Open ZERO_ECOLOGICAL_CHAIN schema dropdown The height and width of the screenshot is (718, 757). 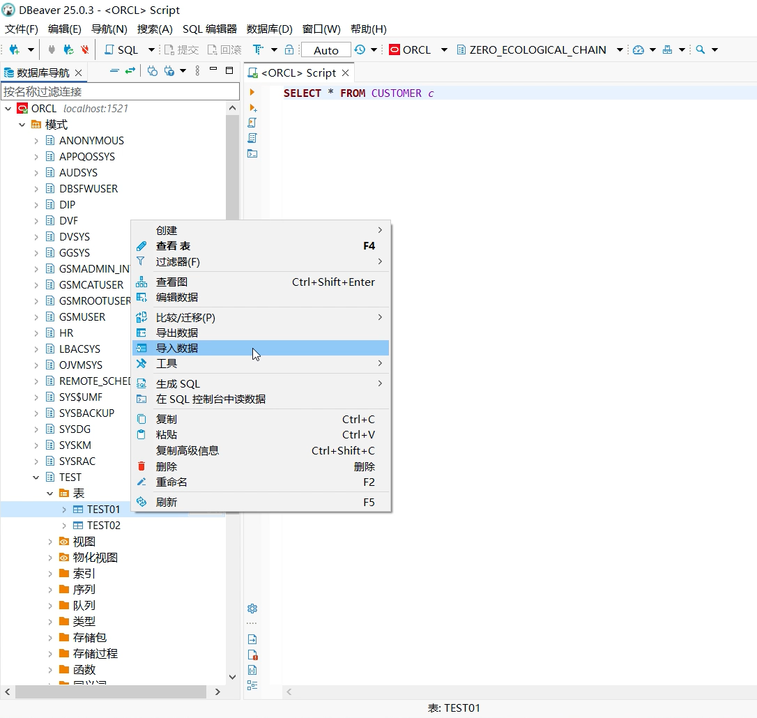pos(620,49)
